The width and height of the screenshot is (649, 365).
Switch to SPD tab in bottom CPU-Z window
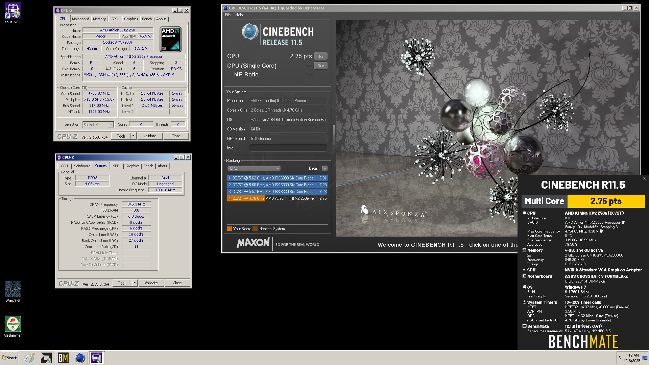pyautogui.click(x=116, y=166)
